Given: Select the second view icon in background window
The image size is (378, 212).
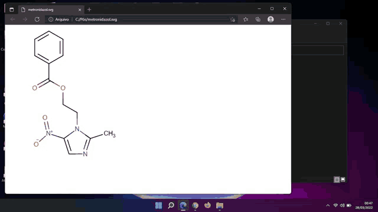Looking at the screenshot, I should pos(343,180).
